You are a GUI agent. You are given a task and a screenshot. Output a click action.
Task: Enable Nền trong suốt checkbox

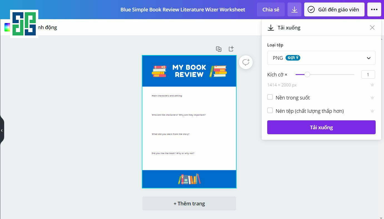(x=270, y=97)
